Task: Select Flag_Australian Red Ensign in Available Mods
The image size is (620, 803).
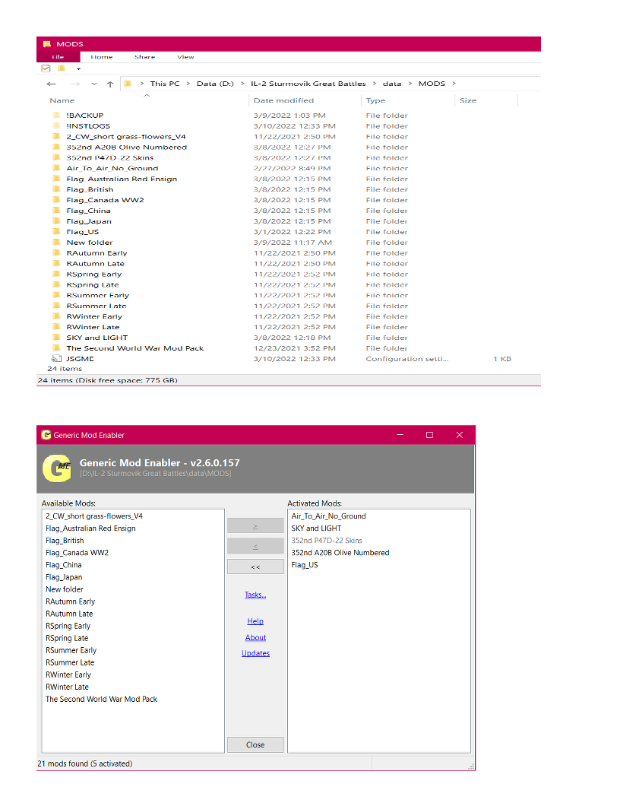Action: pyautogui.click(x=90, y=528)
